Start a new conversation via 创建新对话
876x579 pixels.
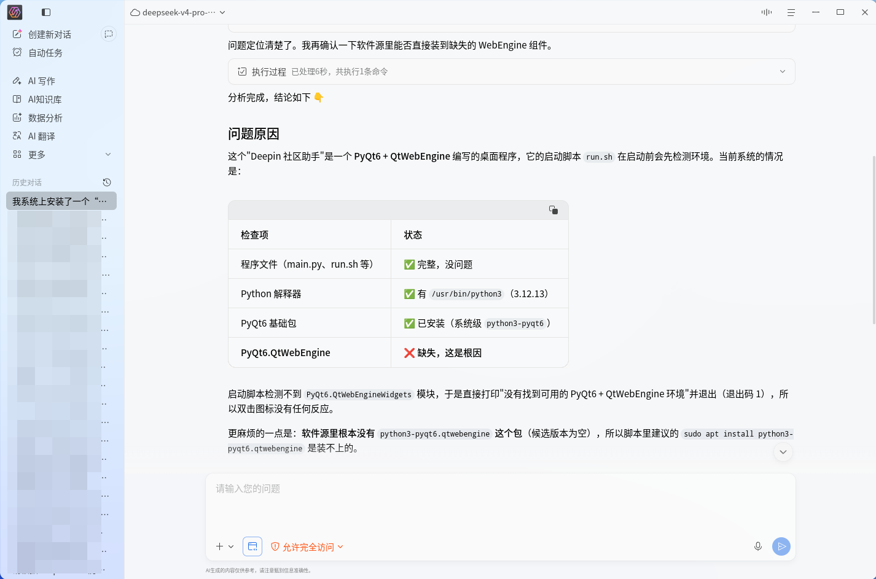point(42,34)
